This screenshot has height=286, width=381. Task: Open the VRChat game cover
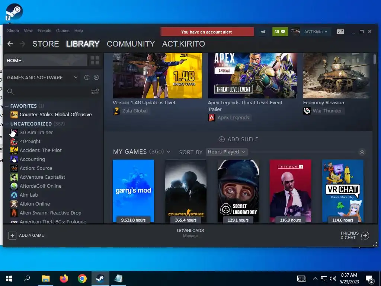pos(343,191)
